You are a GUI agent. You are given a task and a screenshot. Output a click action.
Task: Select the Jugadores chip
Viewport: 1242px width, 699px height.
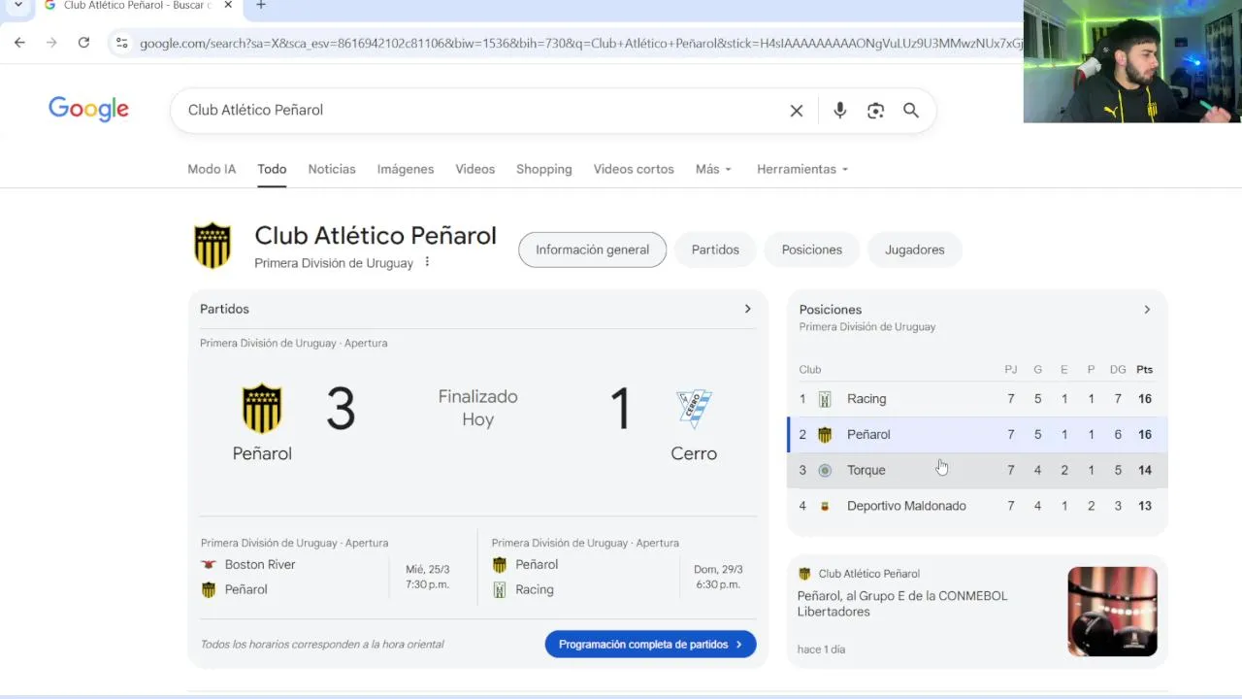tap(914, 250)
